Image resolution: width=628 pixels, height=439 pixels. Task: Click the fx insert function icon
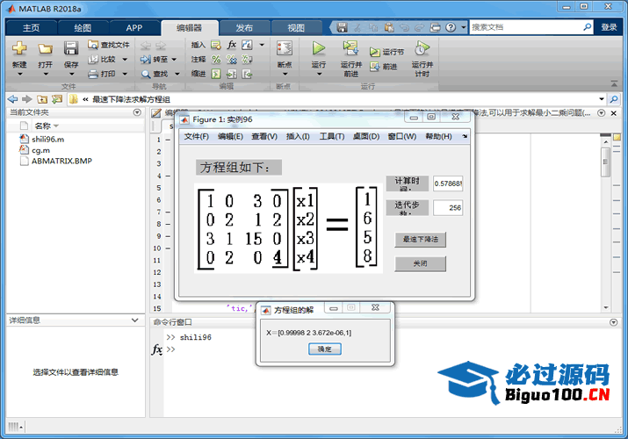click(x=232, y=45)
